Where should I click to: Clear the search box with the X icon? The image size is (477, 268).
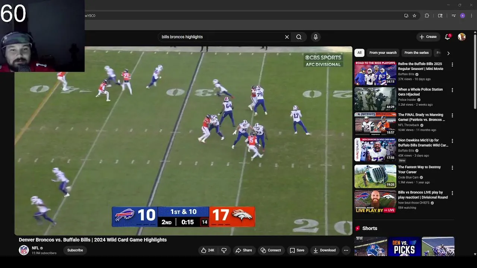click(287, 37)
